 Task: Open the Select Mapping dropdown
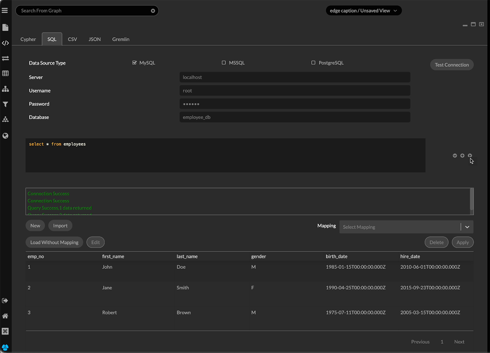pos(406,227)
